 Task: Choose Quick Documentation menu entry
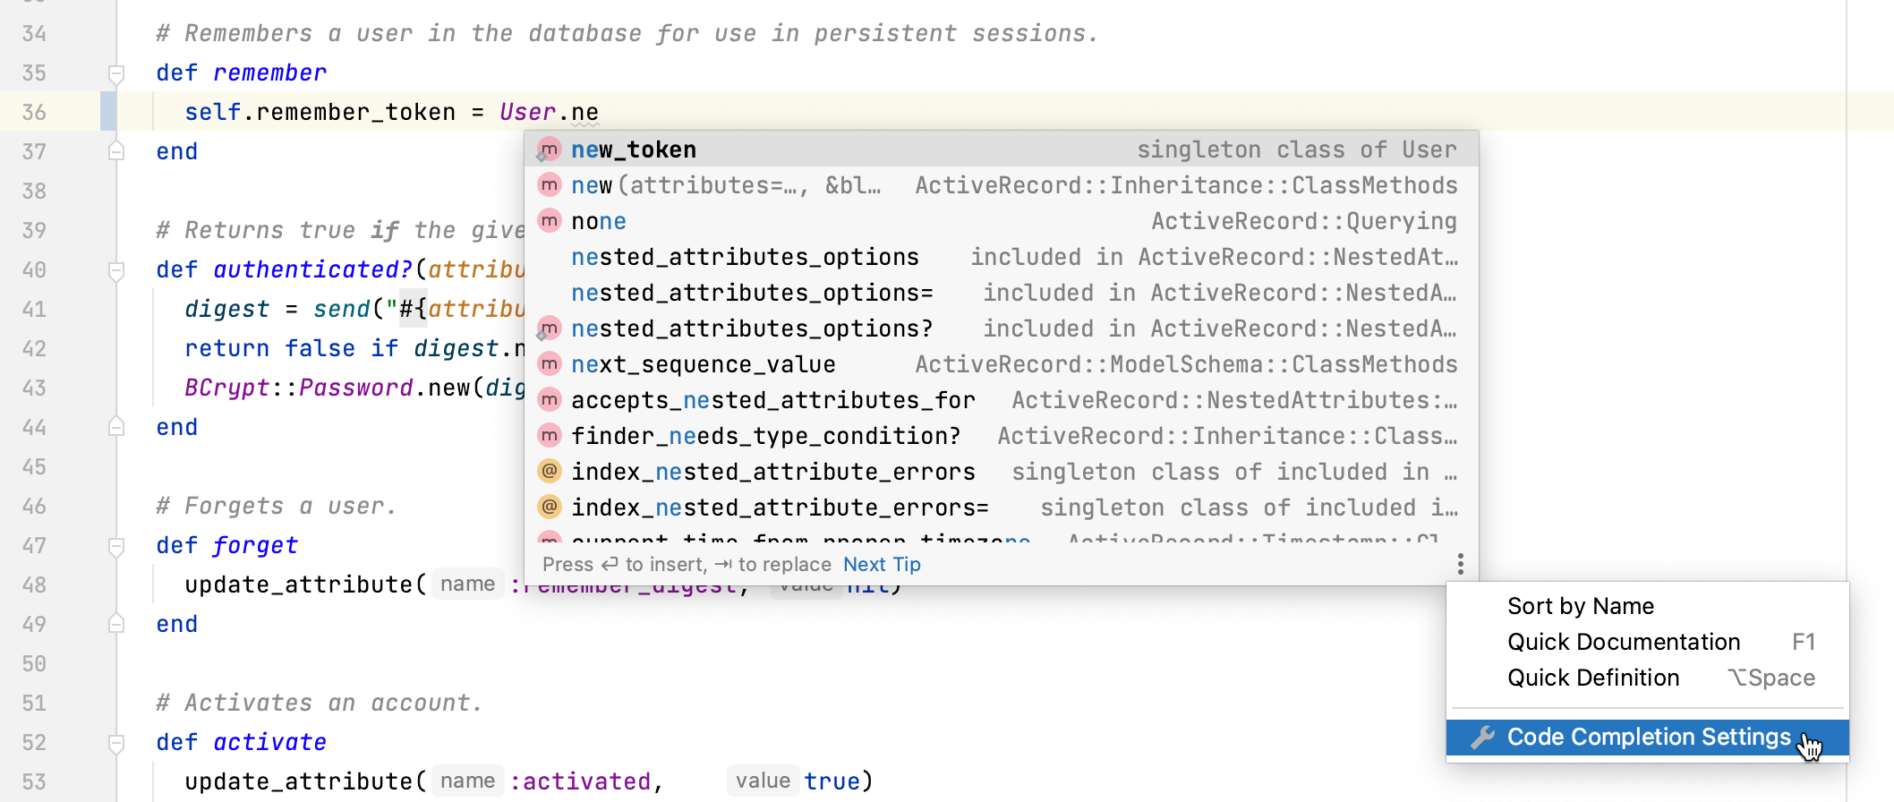click(x=1623, y=642)
